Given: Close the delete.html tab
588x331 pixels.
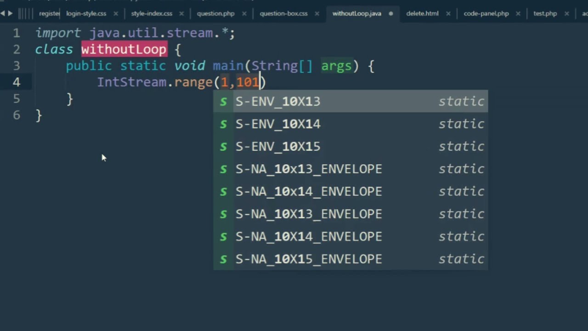Looking at the screenshot, I should (448, 14).
